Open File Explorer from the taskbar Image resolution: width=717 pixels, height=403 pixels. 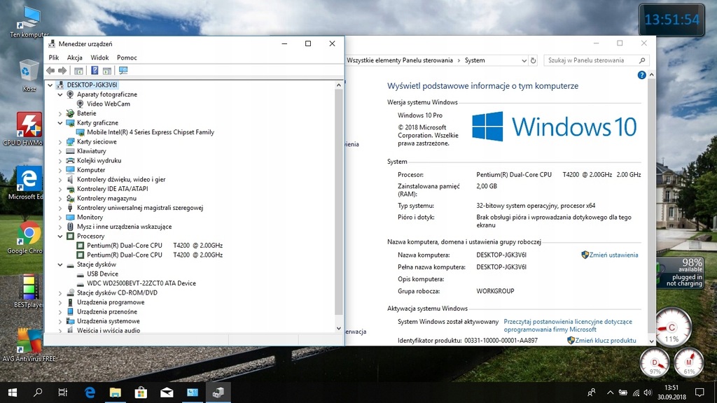(116, 392)
